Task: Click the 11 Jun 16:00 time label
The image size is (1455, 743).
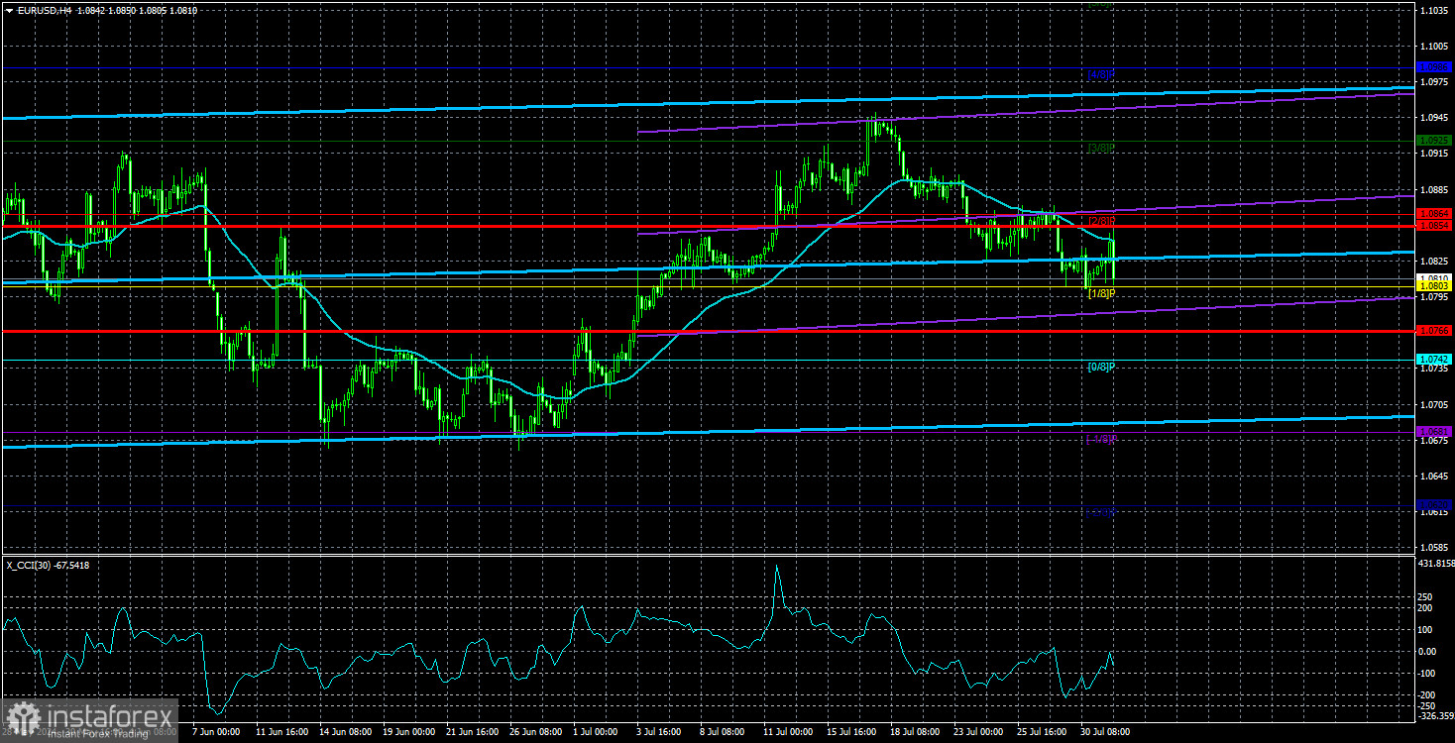Action: tap(281, 732)
